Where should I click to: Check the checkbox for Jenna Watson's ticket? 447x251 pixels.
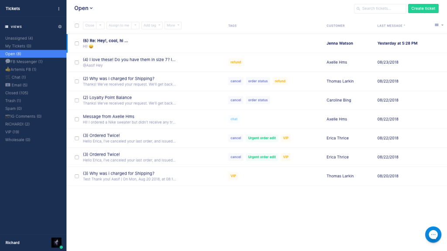click(x=77, y=43)
